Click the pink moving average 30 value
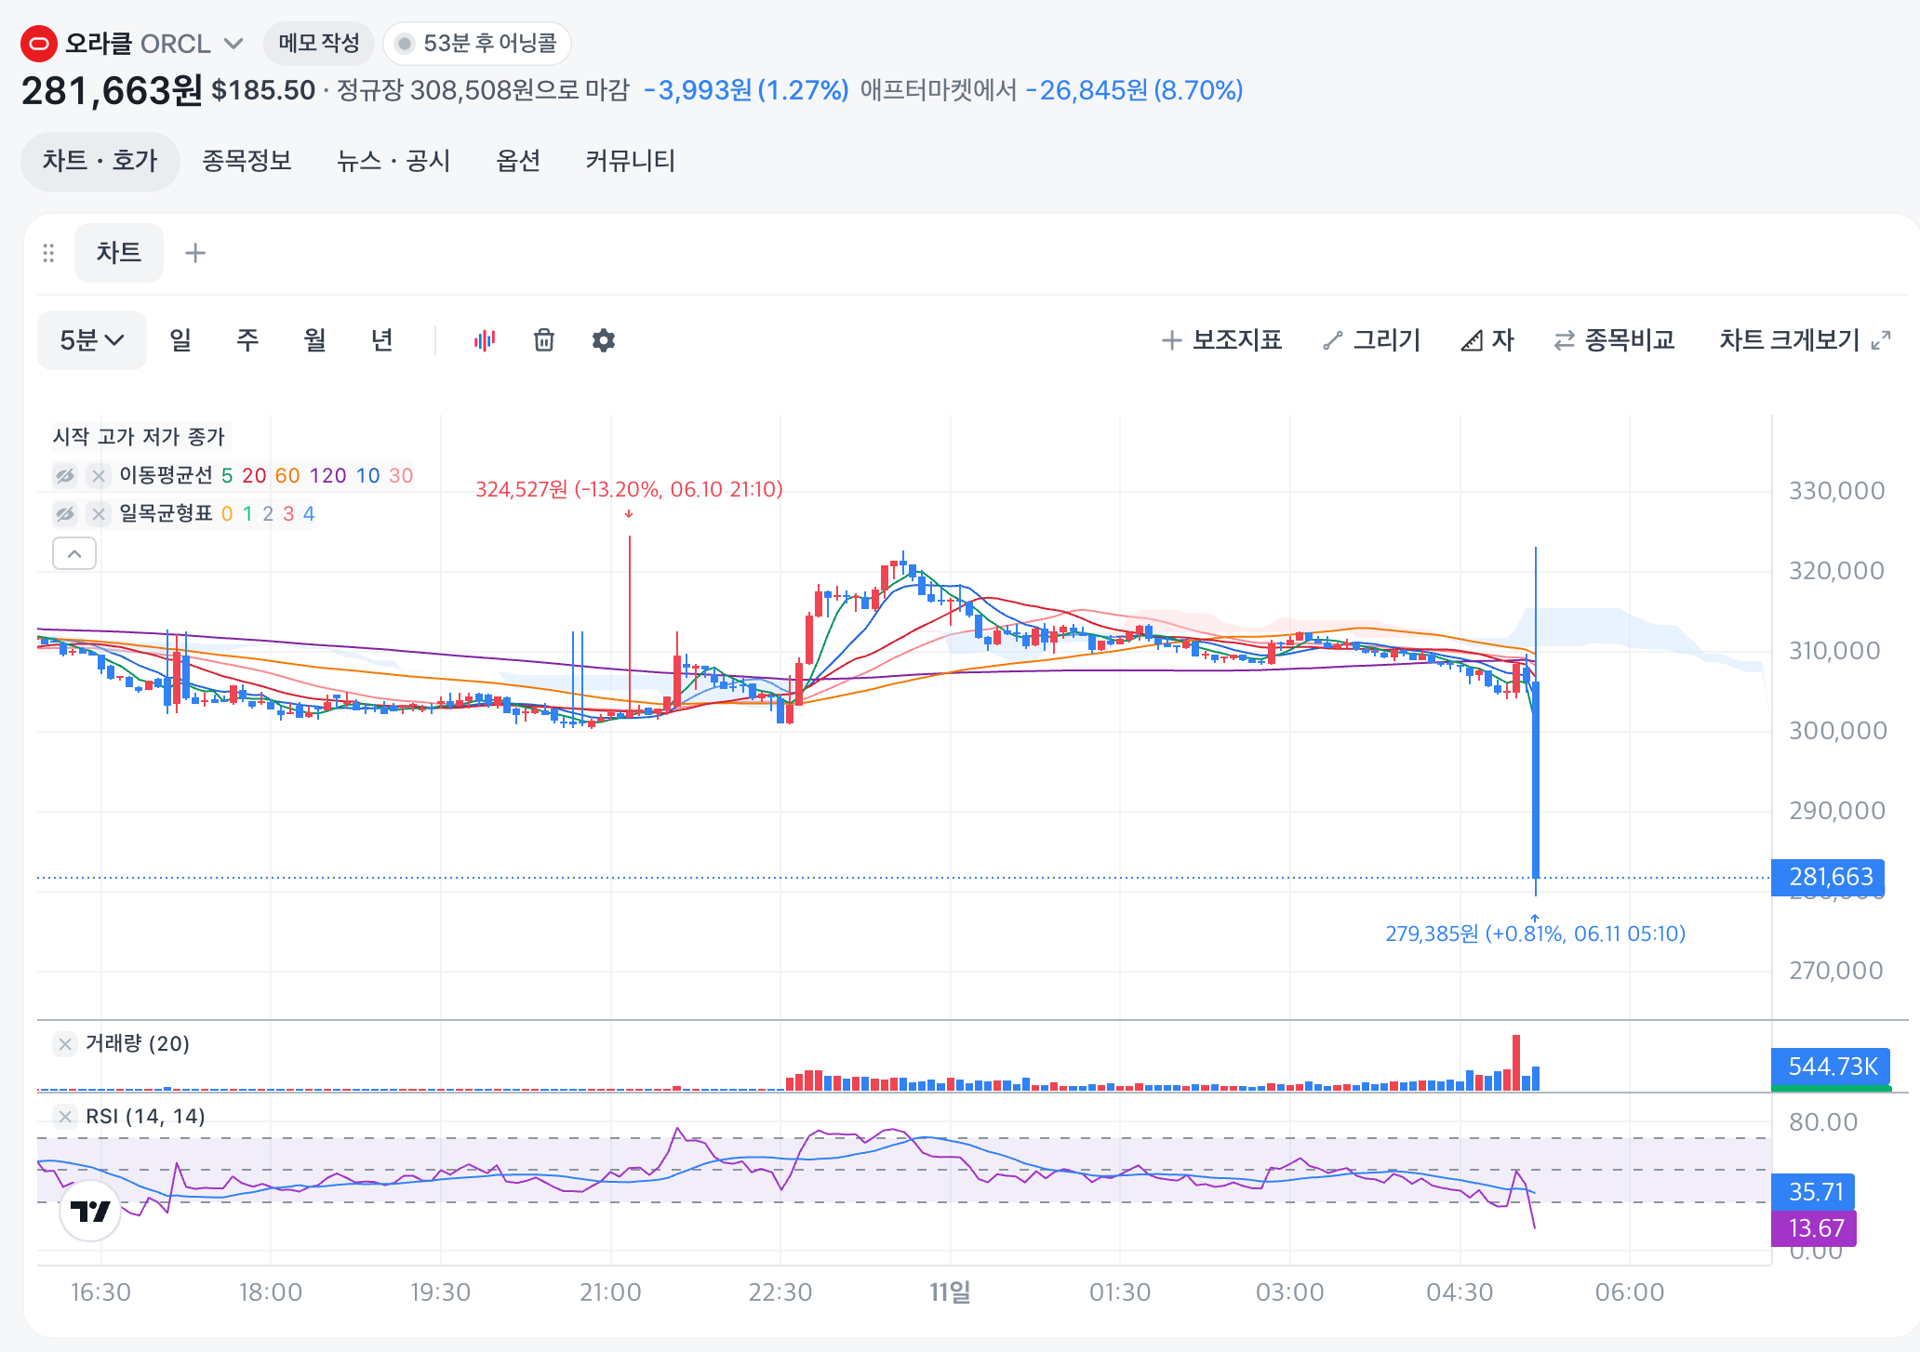The height and width of the screenshot is (1352, 1920). point(401,476)
